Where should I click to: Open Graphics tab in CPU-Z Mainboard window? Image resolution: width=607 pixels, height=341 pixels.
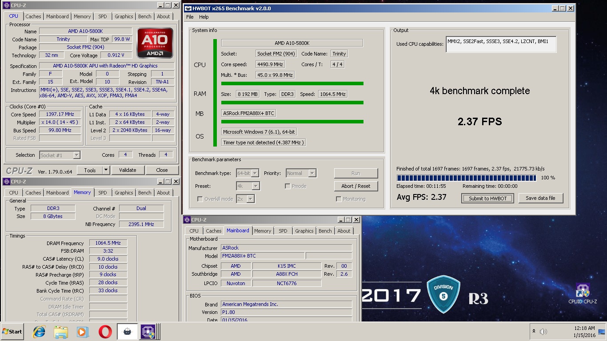[x=304, y=231]
